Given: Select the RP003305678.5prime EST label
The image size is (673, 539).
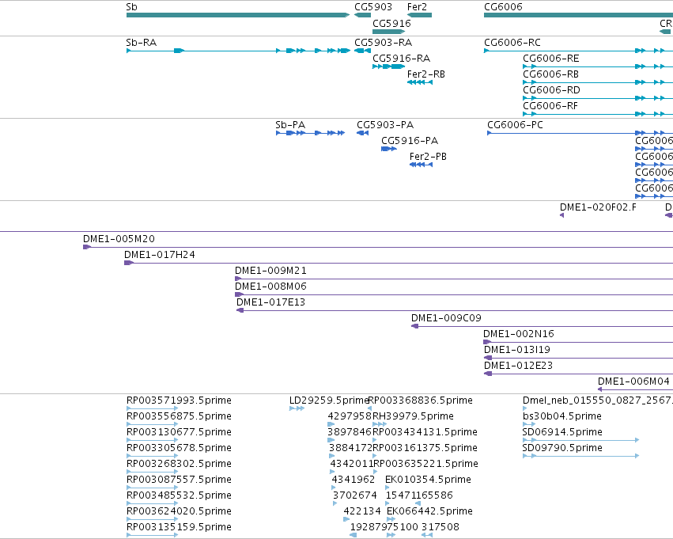Looking at the screenshot, I should (x=179, y=448).
